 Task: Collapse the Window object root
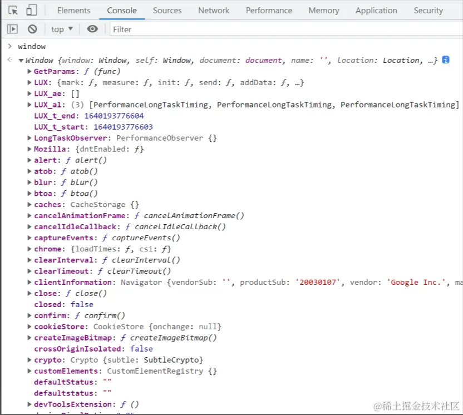pos(21,61)
